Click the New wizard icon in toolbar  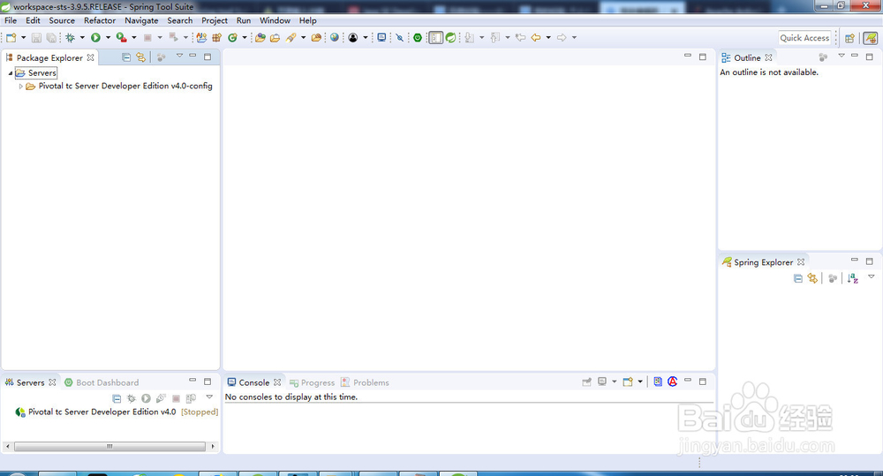[x=11, y=38]
